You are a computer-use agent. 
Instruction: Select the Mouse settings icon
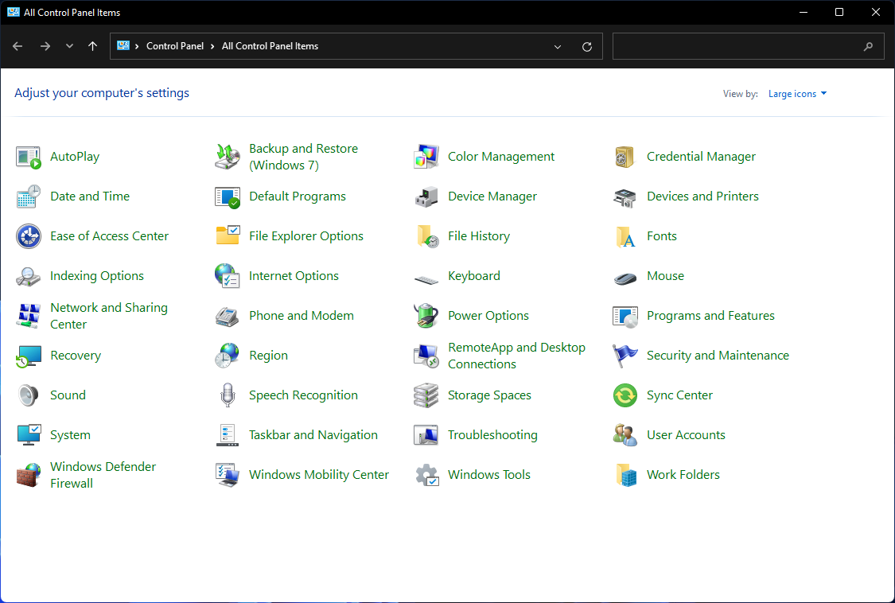[x=664, y=275]
